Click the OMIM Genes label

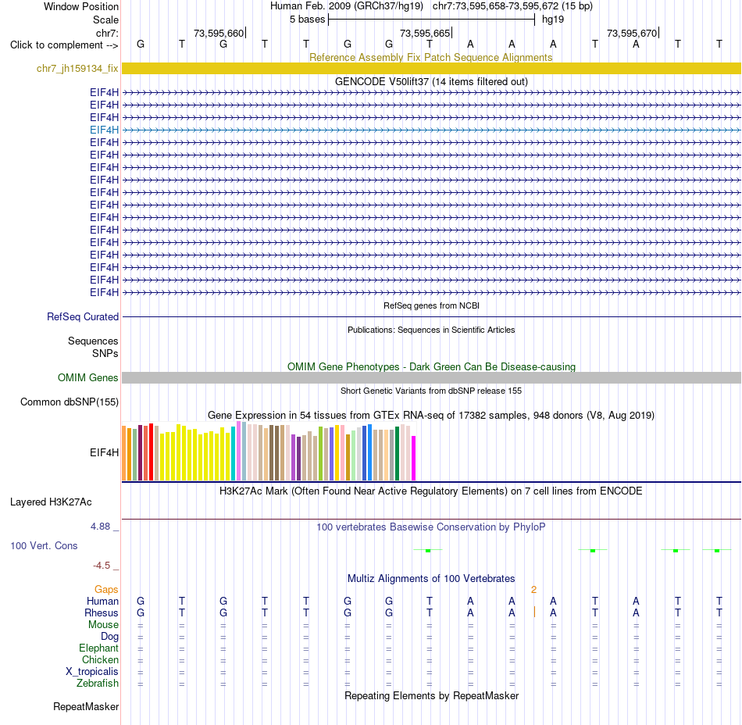88,377
